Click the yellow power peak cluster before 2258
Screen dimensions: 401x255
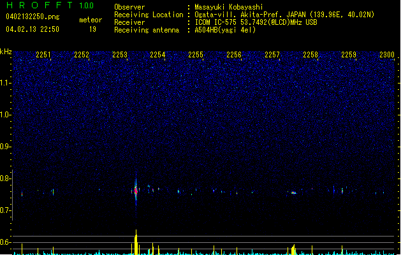pyautogui.click(x=293, y=249)
